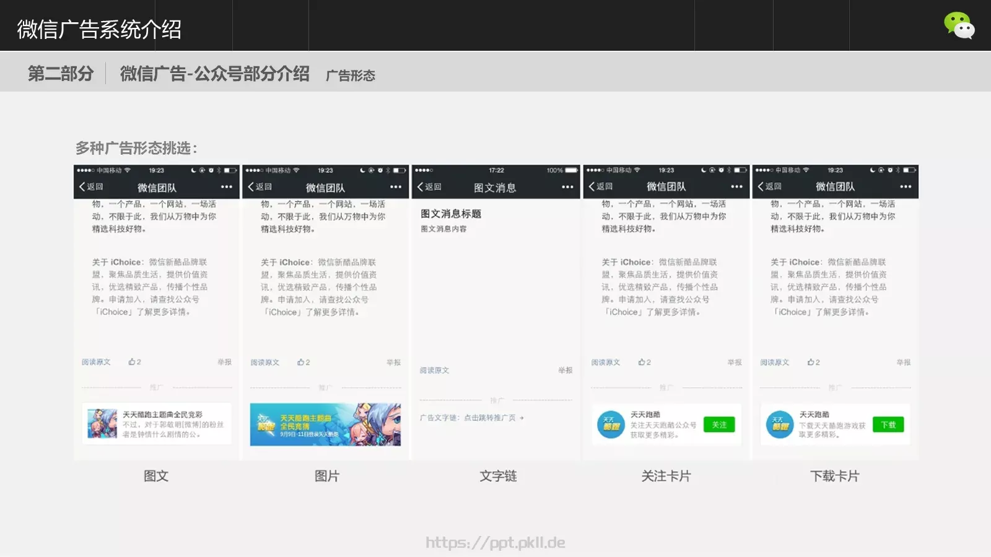The height and width of the screenshot is (557, 991).
Task: Click the 天天酷跑主题曲全民竞彩 ad title
Action: pyautogui.click(x=162, y=414)
